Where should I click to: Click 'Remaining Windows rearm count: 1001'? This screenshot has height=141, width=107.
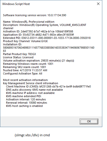tap(28, 64)
